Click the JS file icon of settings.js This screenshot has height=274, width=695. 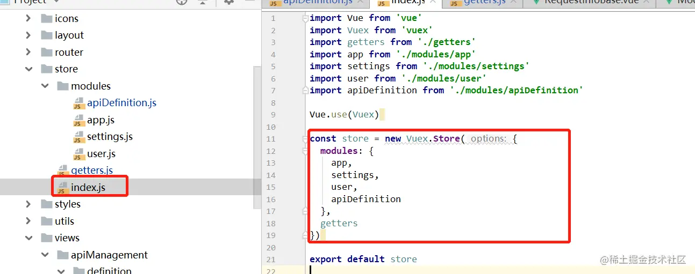click(x=78, y=137)
